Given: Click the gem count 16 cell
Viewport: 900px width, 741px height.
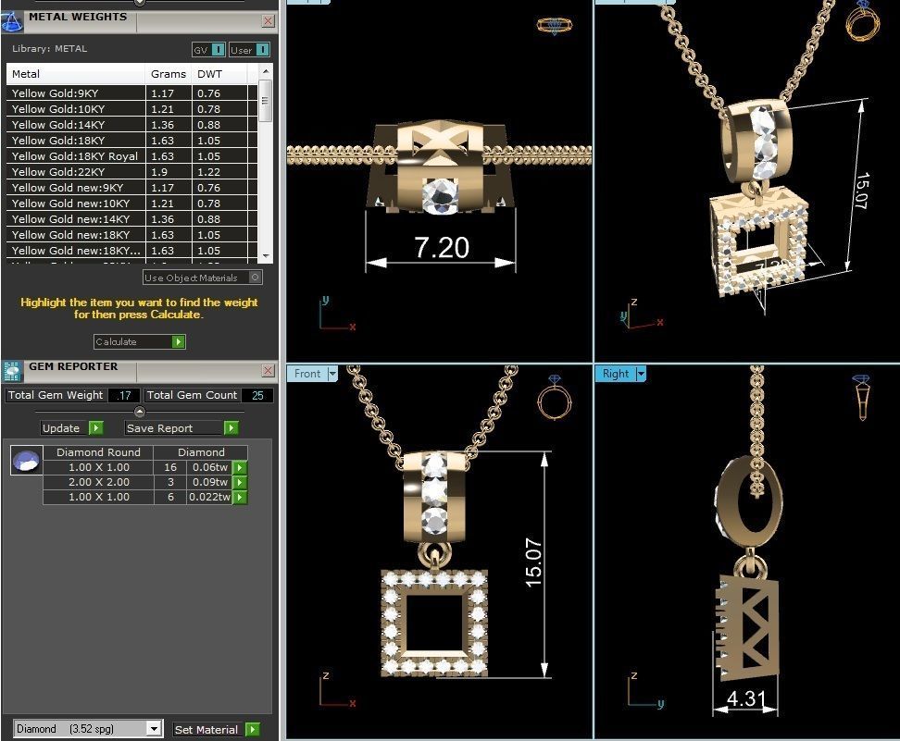Looking at the screenshot, I should [170, 467].
